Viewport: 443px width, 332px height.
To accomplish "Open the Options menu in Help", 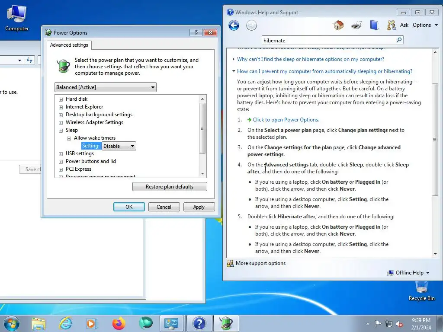I will tap(425, 25).
